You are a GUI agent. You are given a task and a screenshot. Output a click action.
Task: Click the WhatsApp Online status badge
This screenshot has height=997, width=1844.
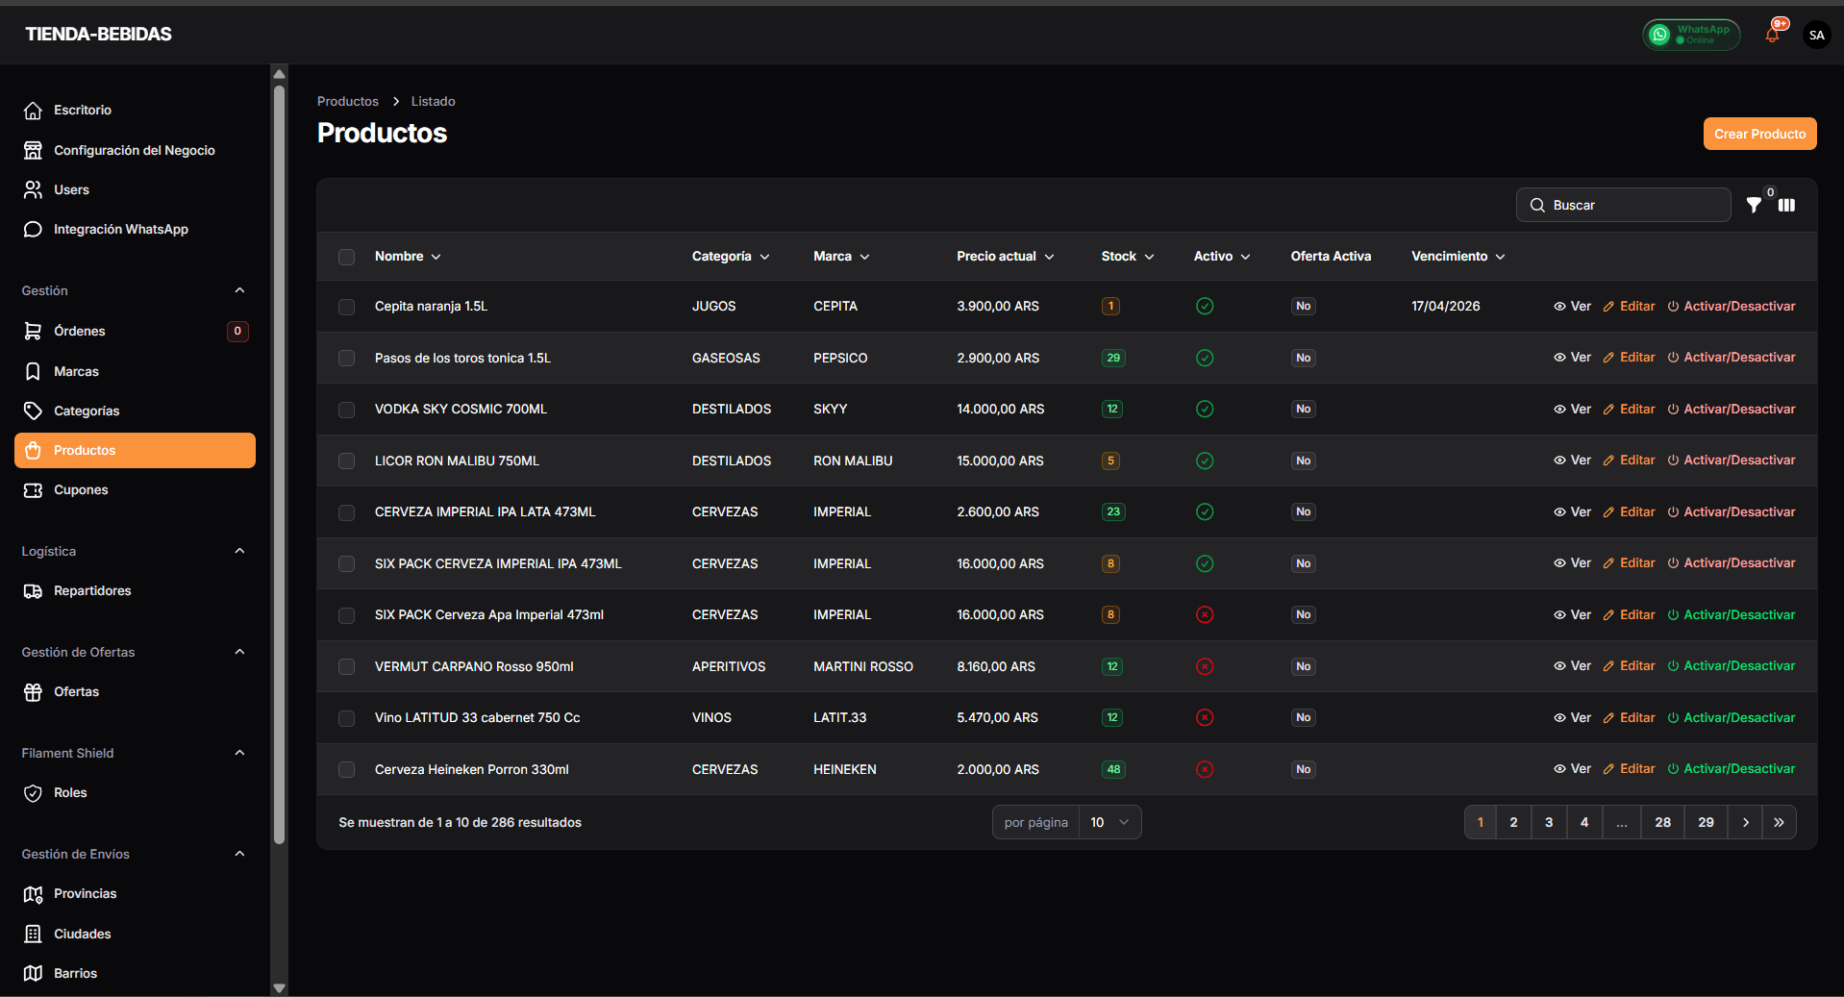click(1691, 35)
